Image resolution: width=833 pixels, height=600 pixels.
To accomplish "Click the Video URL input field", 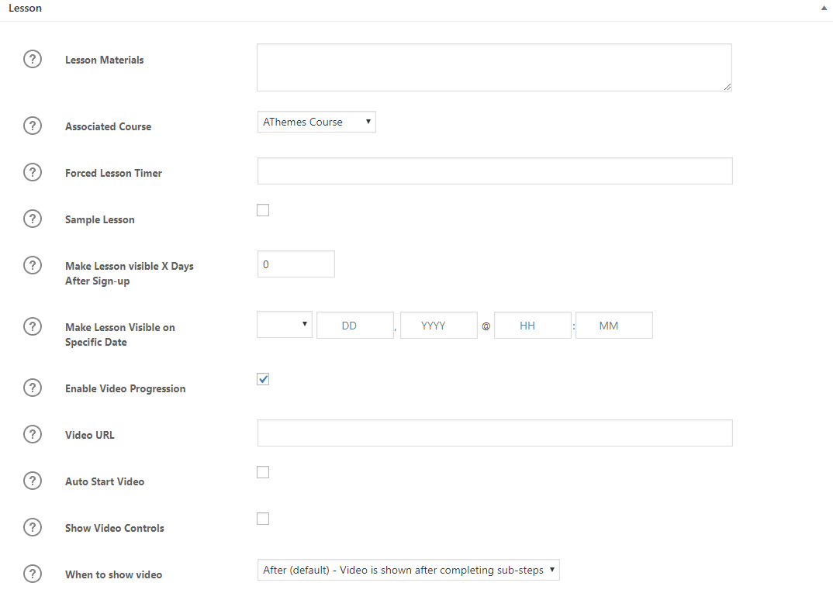I will tap(494, 433).
